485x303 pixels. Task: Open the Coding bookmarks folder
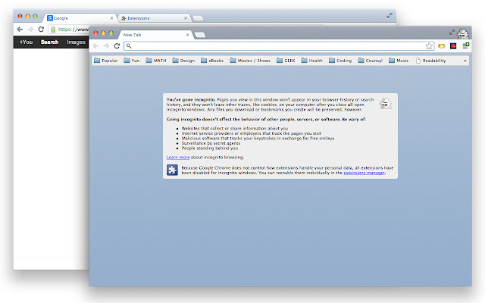click(x=340, y=61)
